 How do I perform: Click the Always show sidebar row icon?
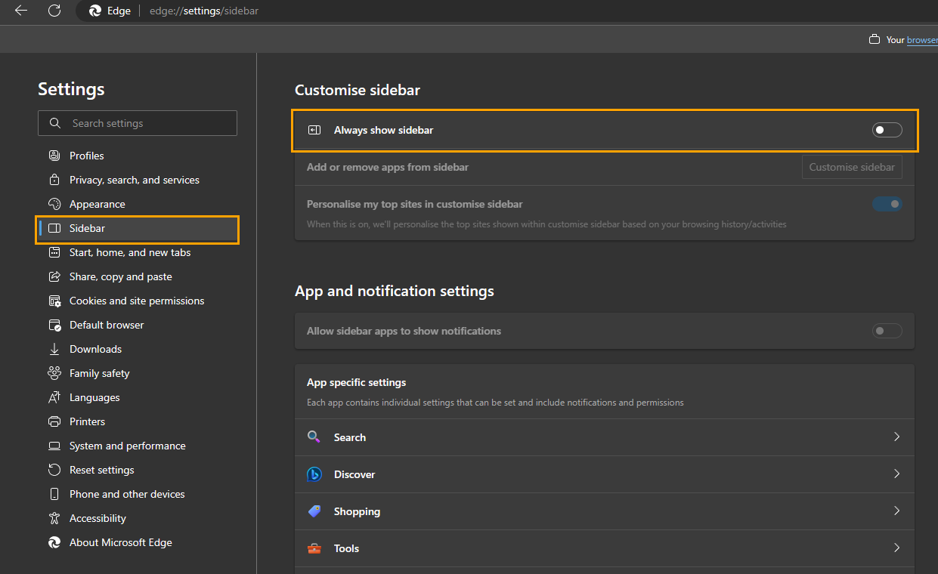click(314, 130)
